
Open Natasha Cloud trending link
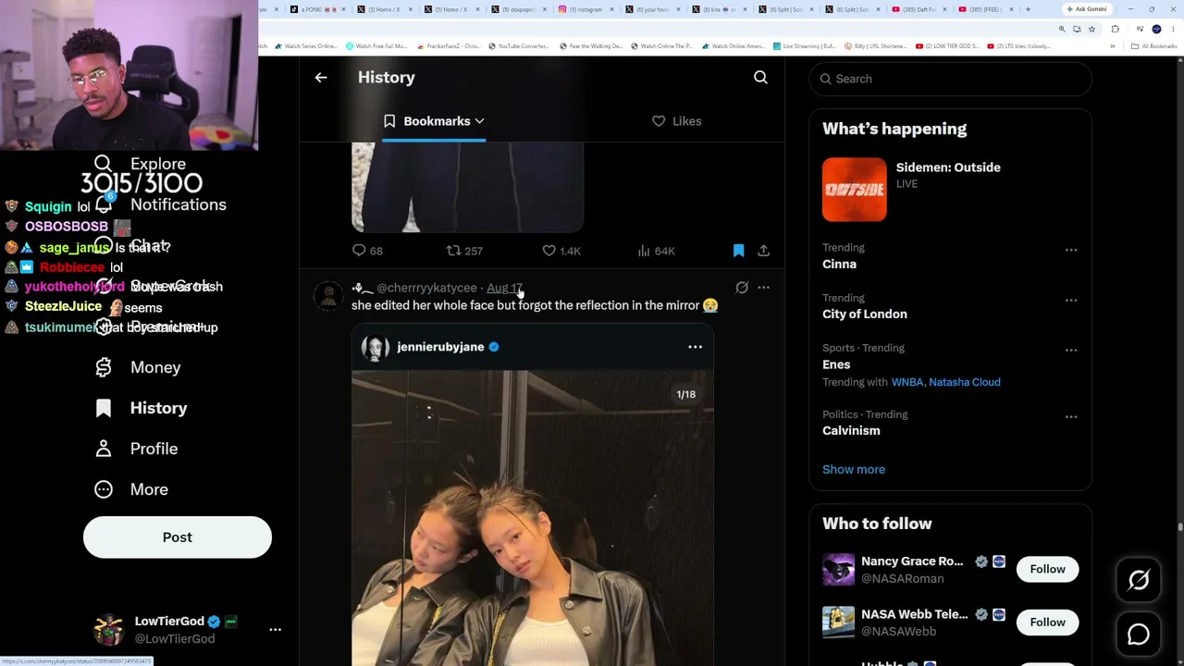tap(964, 382)
